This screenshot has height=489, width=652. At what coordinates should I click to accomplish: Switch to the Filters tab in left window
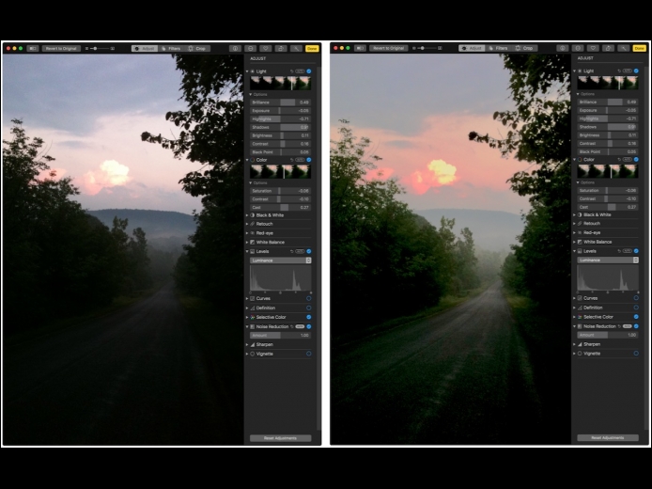[171, 49]
